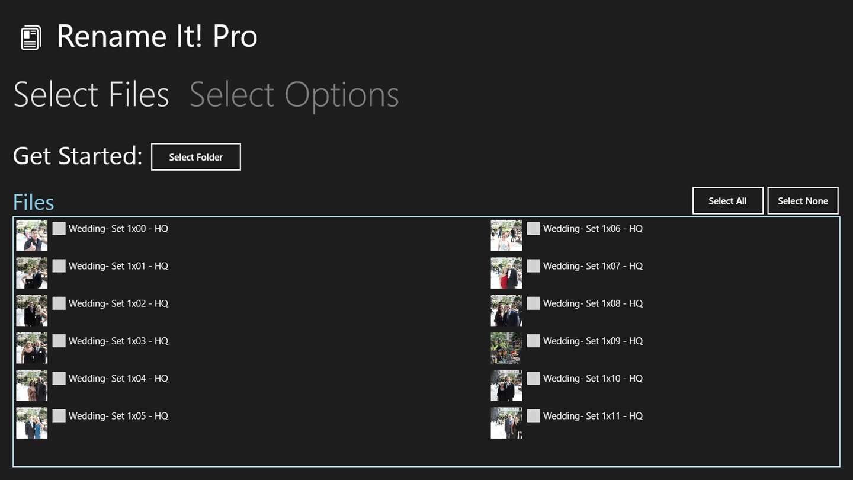Pick the Wedding- Set 1x11 thumbnail image

tap(506, 423)
